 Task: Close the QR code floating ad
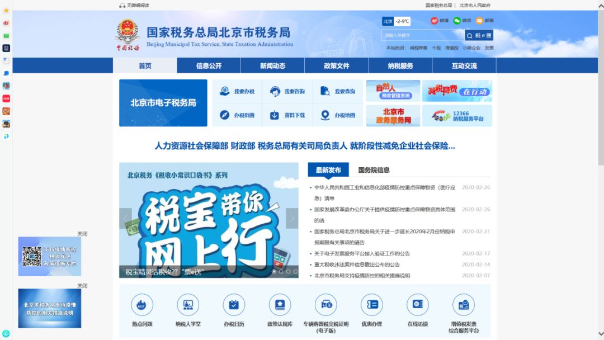coord(82,234)
